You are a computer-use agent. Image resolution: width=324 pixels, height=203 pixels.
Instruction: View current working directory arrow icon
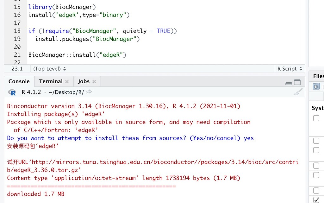(x=89, y=92)
